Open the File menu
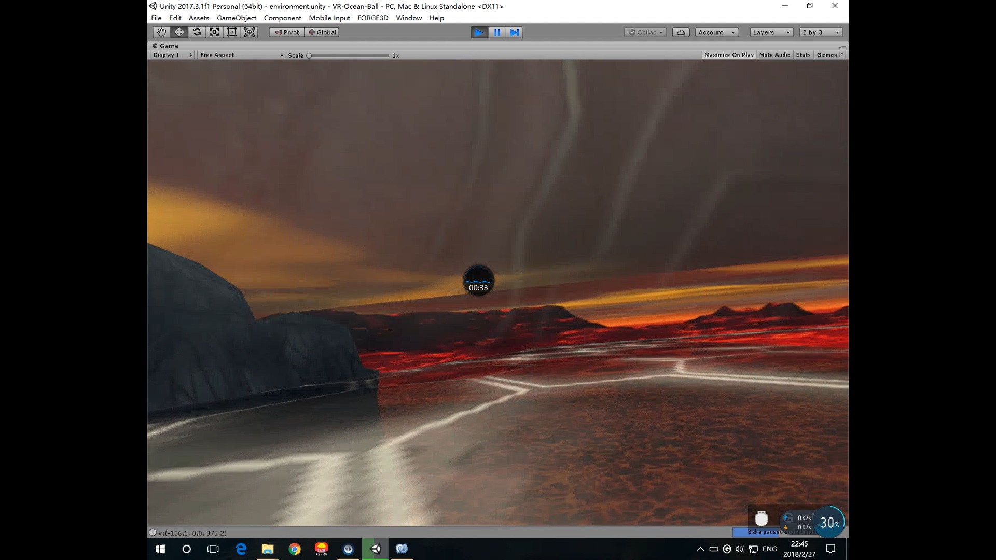Viewport: 996px width, 560px height. 156,18
